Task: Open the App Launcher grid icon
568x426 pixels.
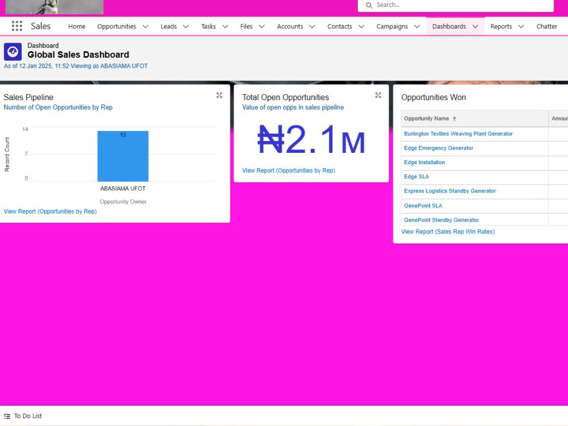Action: tap(16, 26)
